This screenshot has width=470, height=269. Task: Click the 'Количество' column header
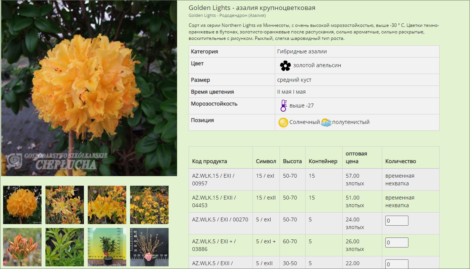pyautogui.click(x=401, y=161)
